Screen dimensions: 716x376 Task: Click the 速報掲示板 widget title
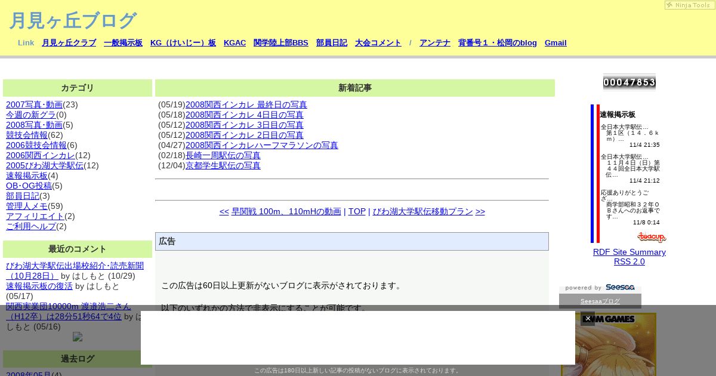click(618, 115)
